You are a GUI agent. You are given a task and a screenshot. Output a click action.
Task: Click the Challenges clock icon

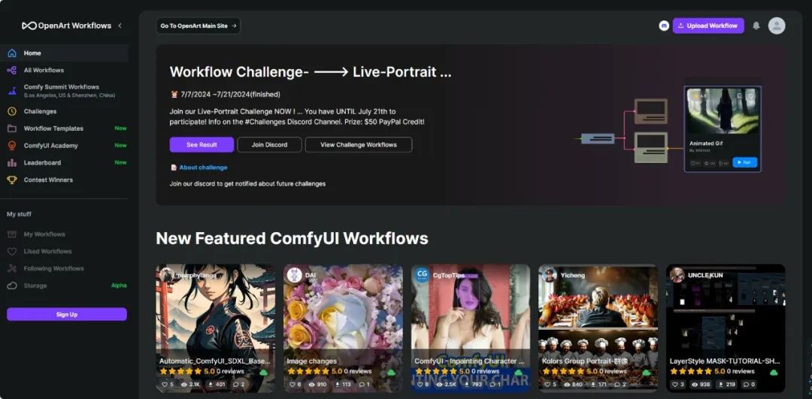pyautogui.click(x=12, y=111)
